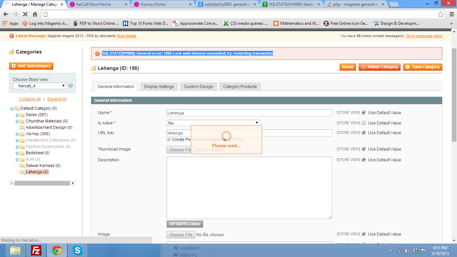
Task: Open the PDF to Word Online bookmark
Action: coord(96,23)
